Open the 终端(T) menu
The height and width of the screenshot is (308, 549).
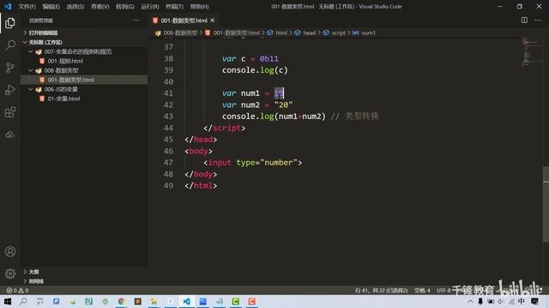174,6
